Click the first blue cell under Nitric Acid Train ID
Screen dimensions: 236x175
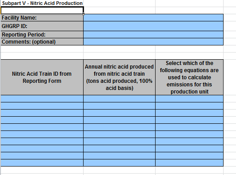click(x=42, y=99)
